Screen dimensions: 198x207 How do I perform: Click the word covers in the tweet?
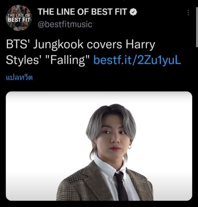104,45
